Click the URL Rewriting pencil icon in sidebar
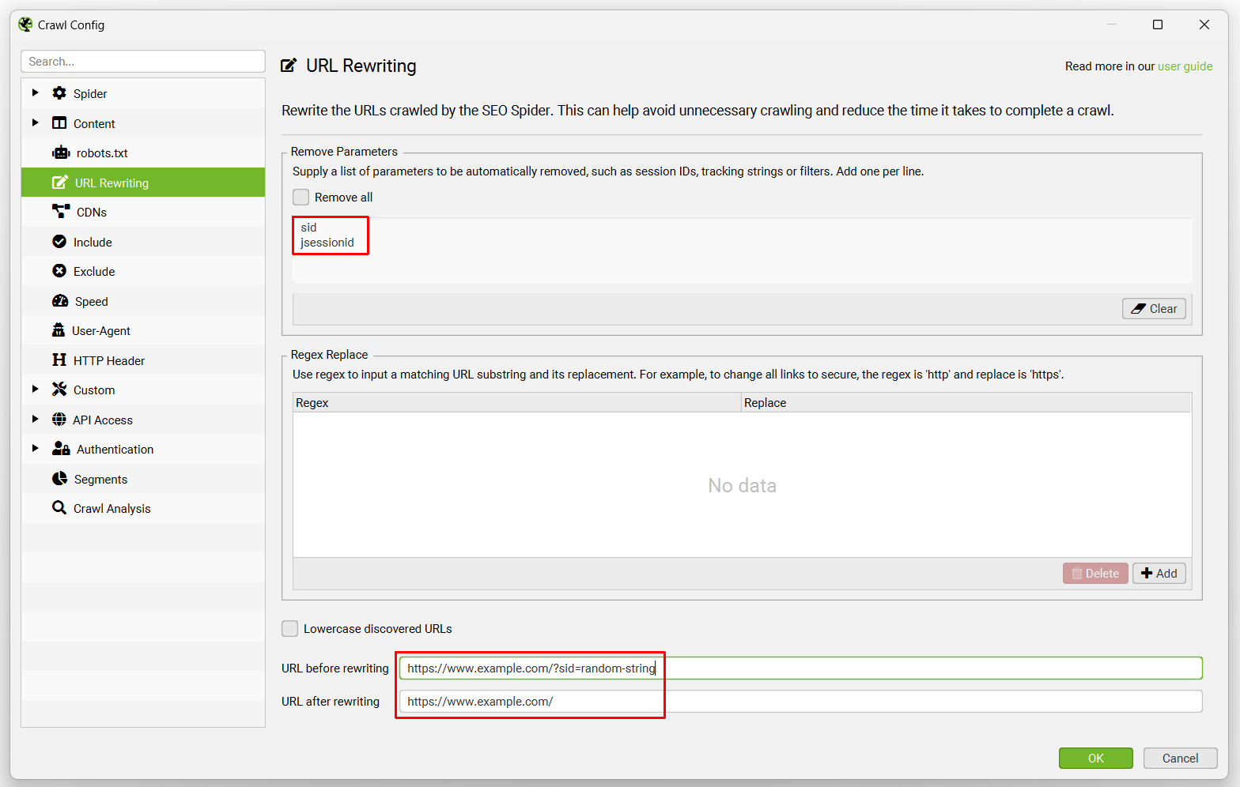 tap(60, 183)
